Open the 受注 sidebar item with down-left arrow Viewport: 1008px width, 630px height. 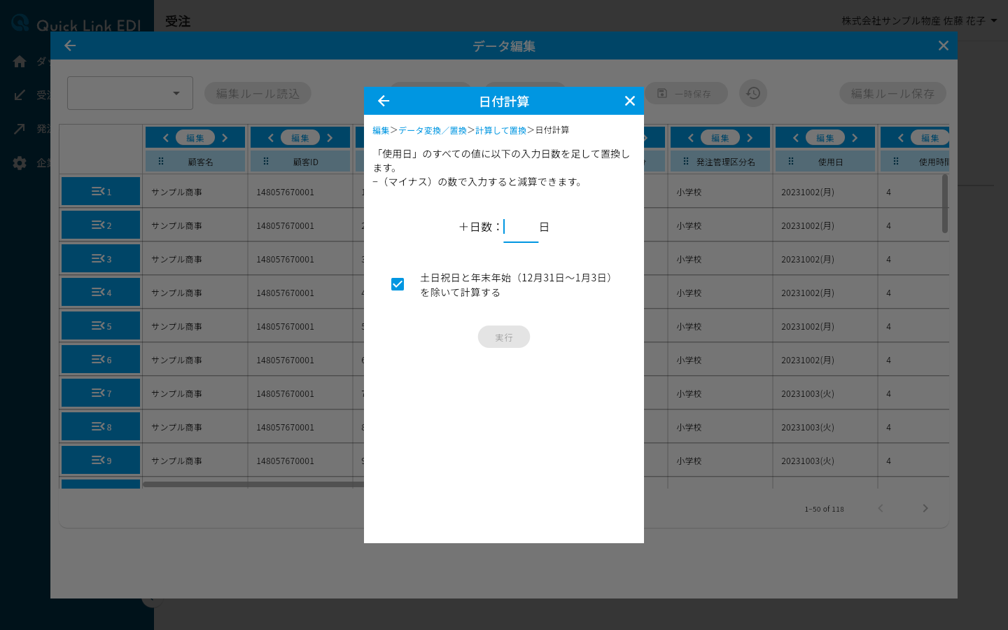[20, 95]
